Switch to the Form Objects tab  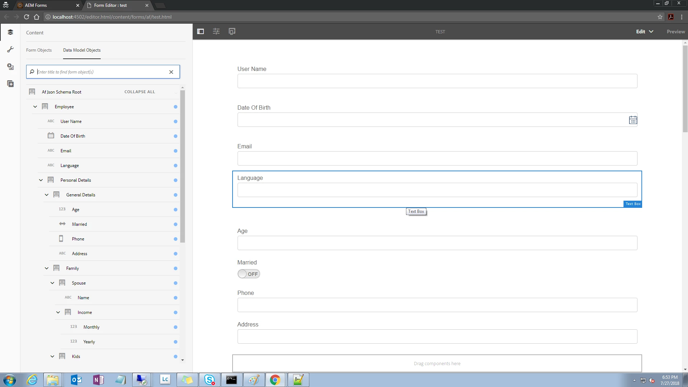(x=39, y=50)
